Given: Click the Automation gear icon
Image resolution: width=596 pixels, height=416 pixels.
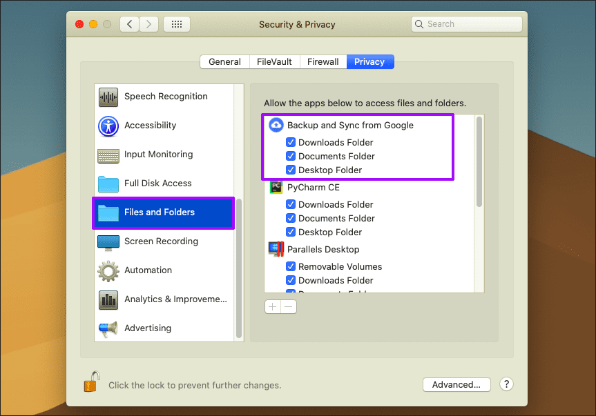Looking at the screenshot, I should click(x=108, y=271).
